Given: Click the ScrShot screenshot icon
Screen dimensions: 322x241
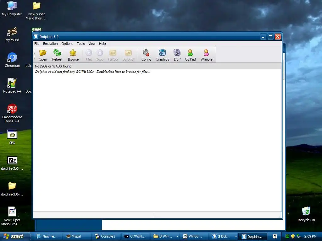Looking at the screenshot, I should pos(128,55).
